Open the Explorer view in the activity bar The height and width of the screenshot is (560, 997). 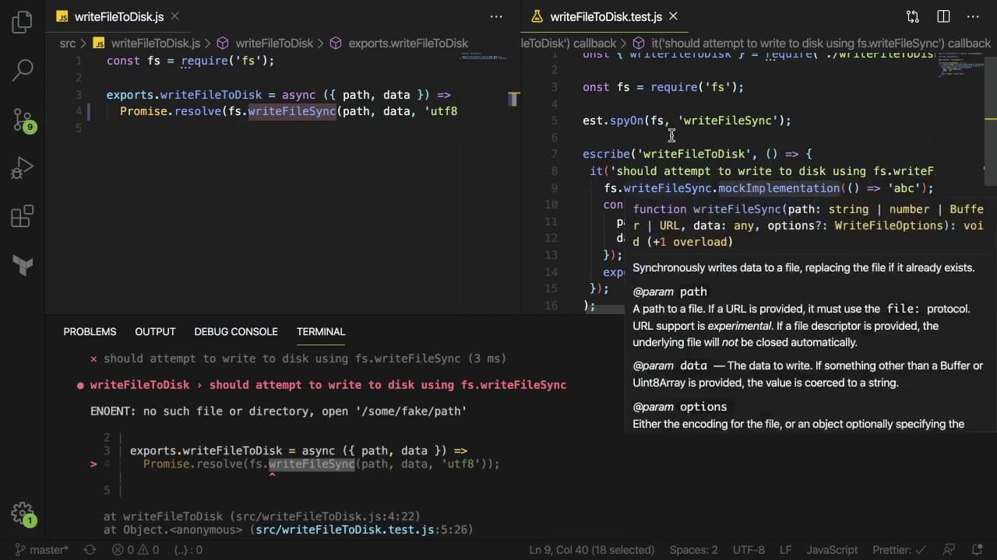(x=23, y=23)
